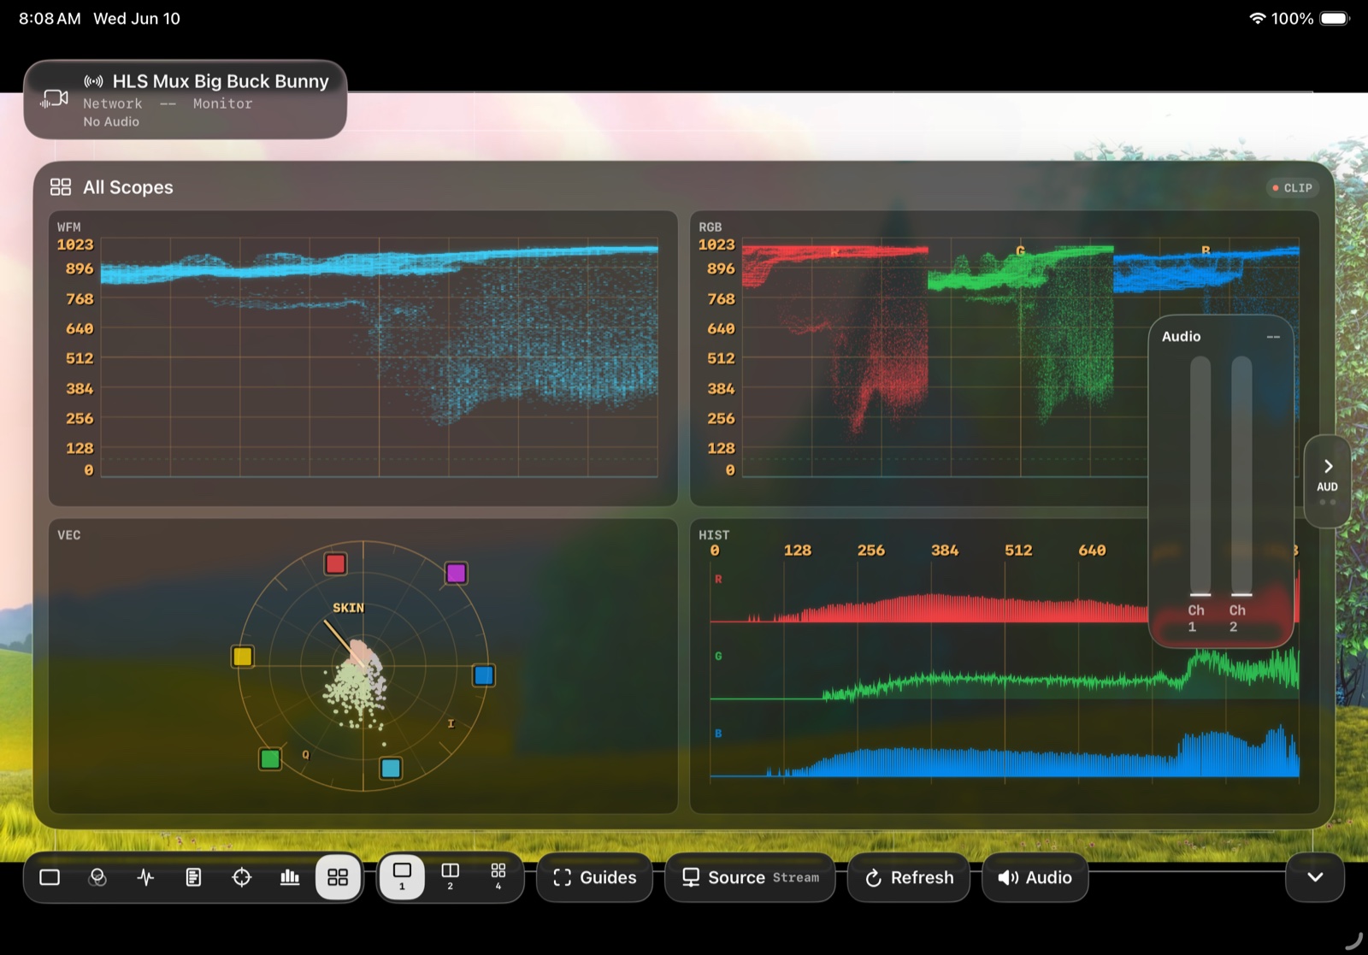Open the HLS Mux Big Buck Bunny title

[x=221, y=81]
